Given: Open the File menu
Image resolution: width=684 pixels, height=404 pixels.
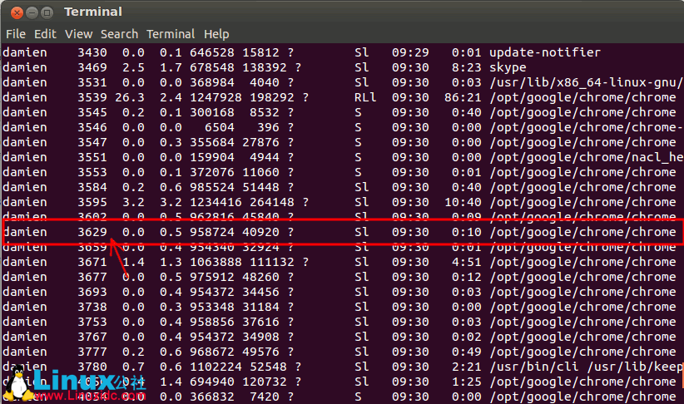Looking at the screenshot, I should 16,34.
